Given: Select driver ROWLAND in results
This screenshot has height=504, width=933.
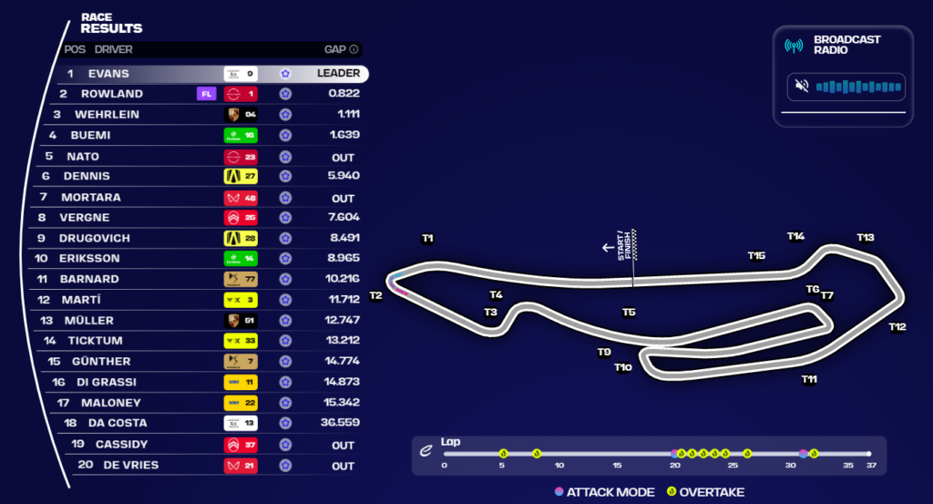Looking at the screenshot, I should point(112,94).
